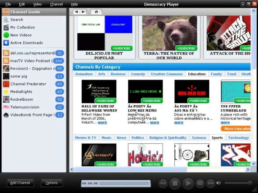Open the File menu
Image resolution: width=258 pixels, height=193 pixels.
[8, 4]
